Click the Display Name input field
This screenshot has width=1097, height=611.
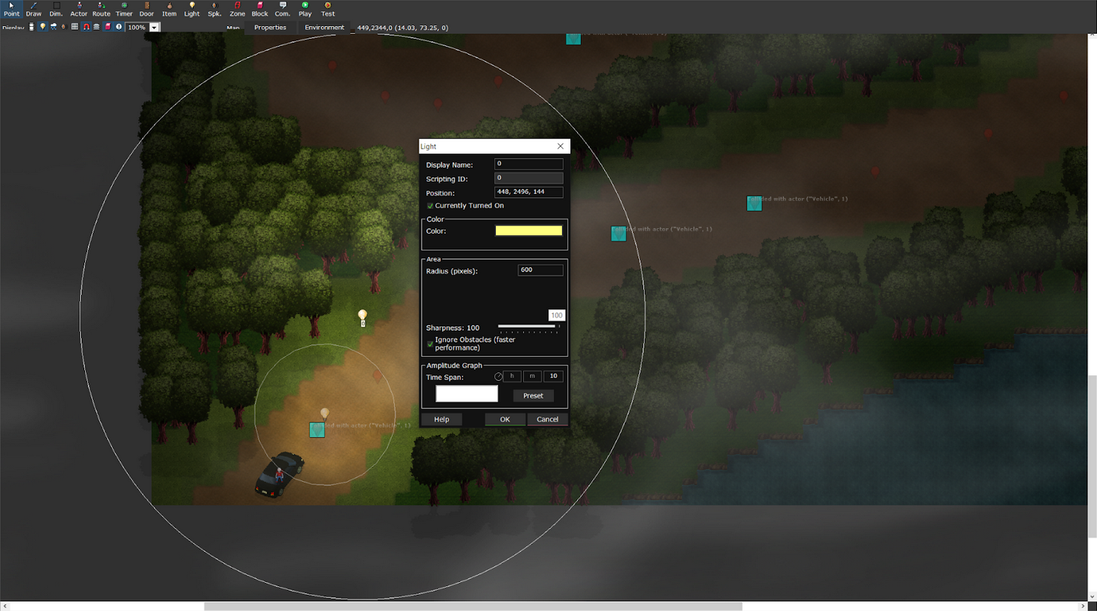(x=529, y=164)
